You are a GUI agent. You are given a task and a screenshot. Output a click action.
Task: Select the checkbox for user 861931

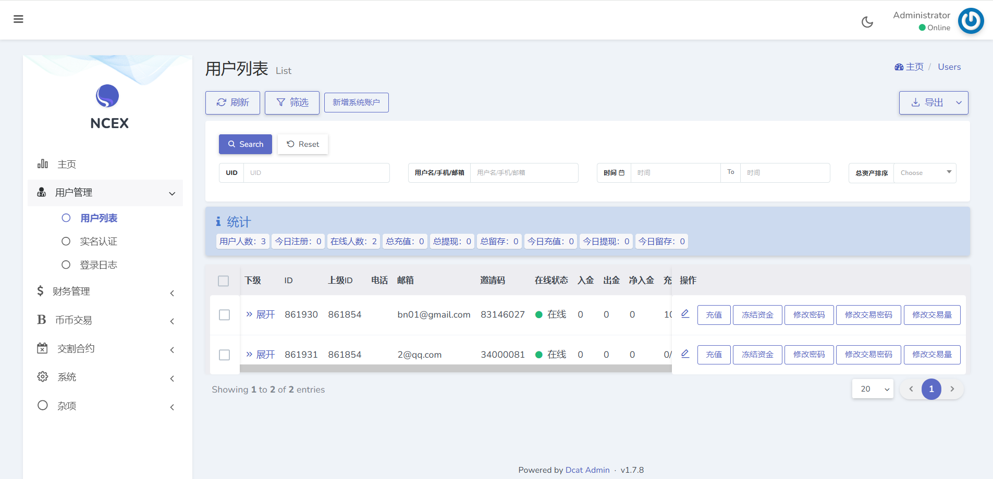225,355
